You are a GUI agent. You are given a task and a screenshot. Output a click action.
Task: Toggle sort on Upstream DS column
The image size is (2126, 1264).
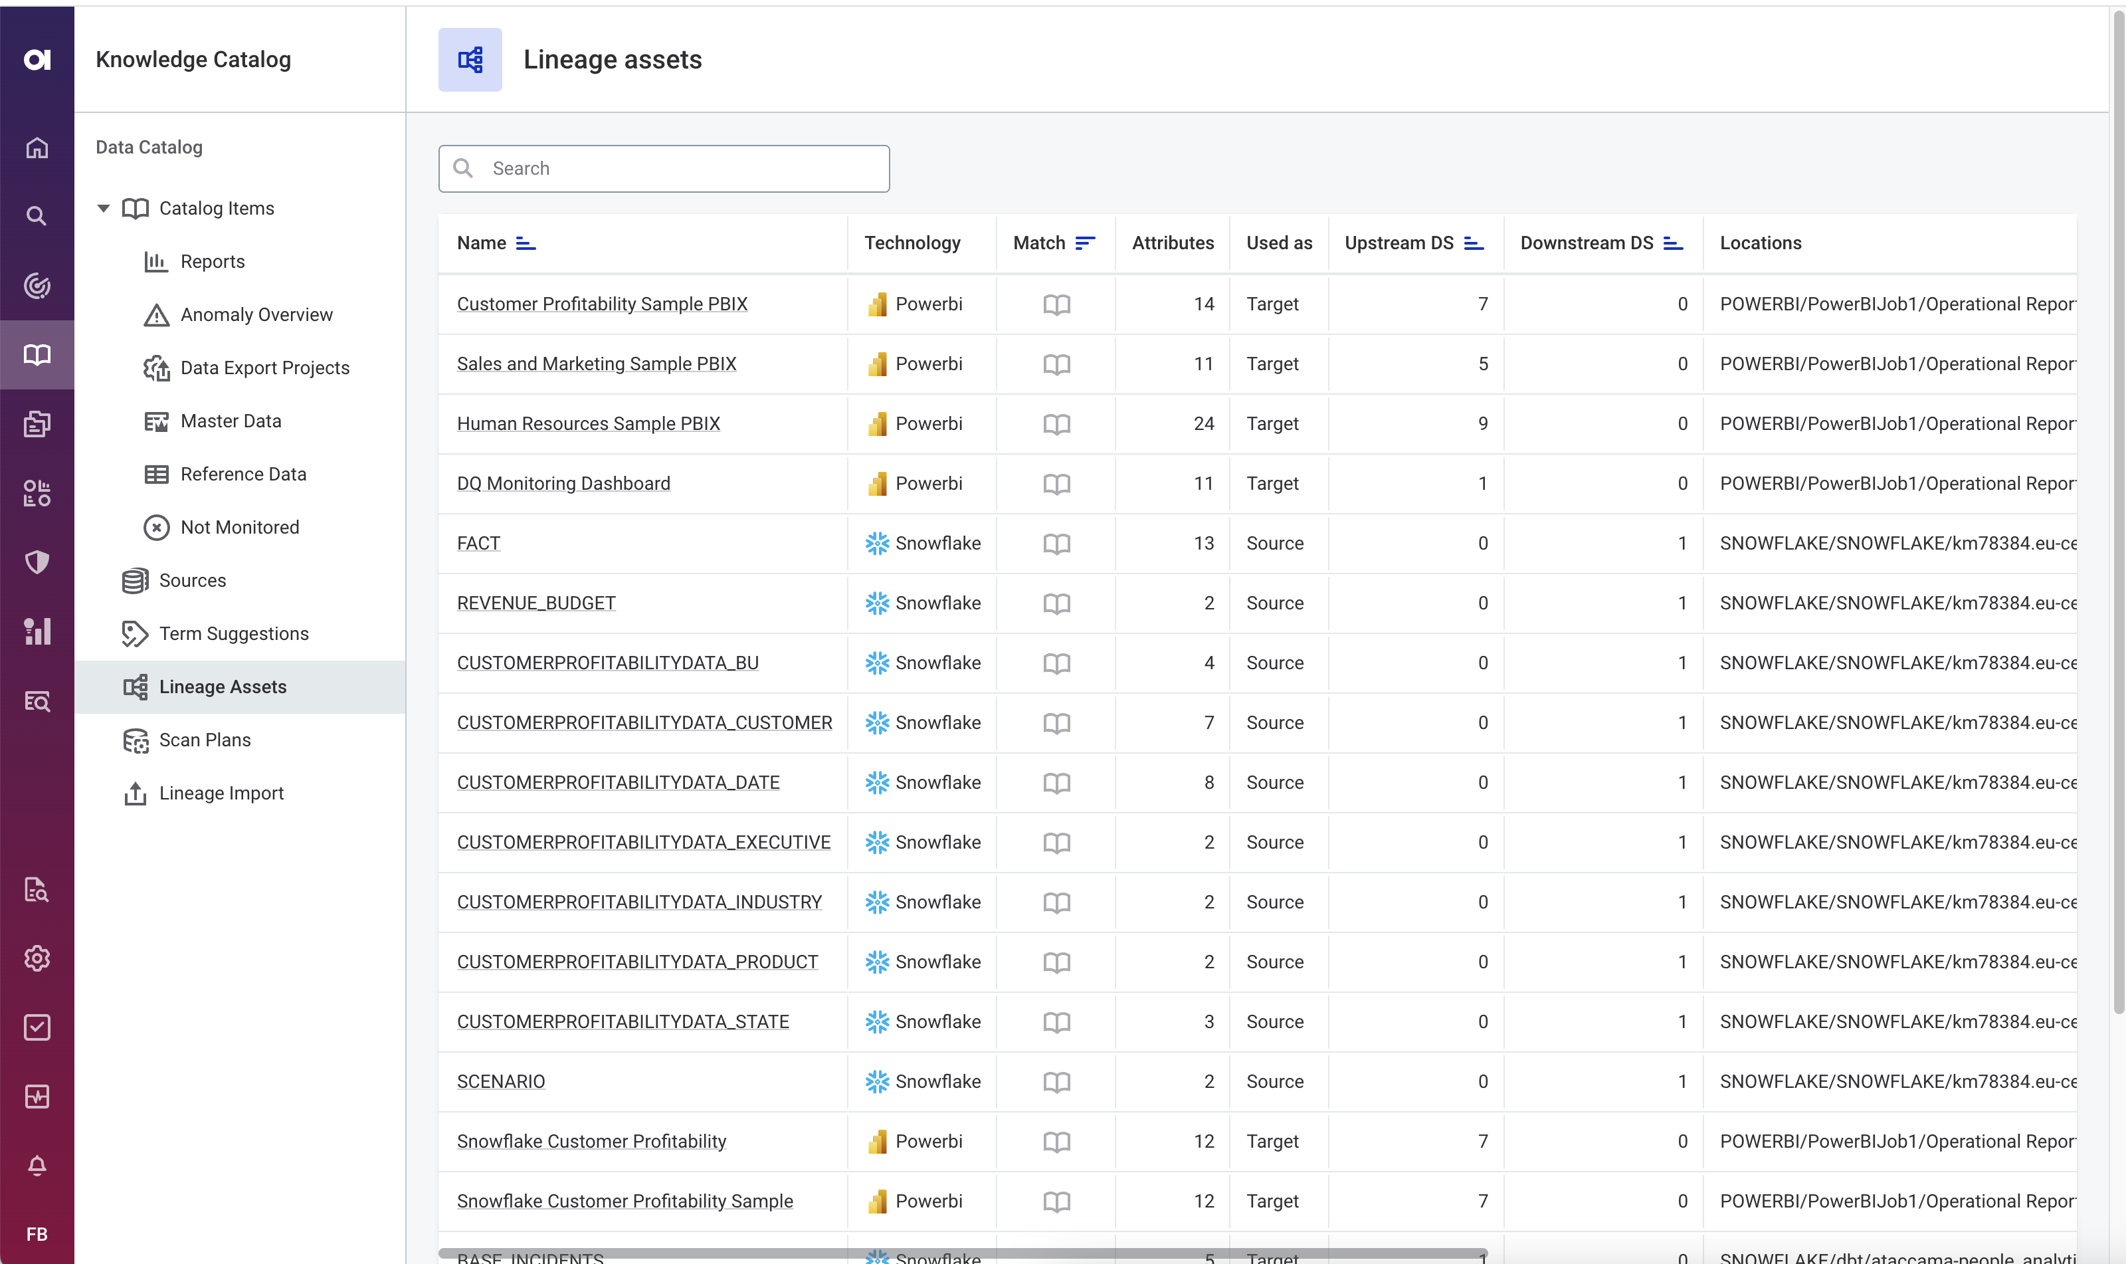click(1474, 244)
